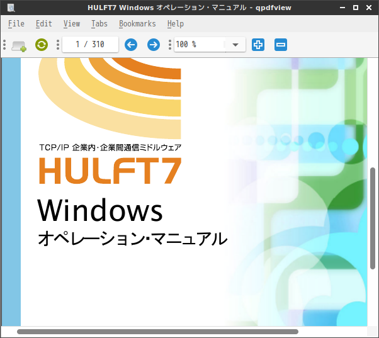Open the Edit menu
379x338 pixels.
[43, 24]
